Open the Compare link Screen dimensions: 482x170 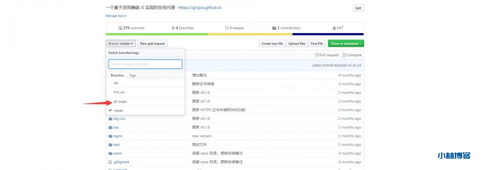click(352, 55)
